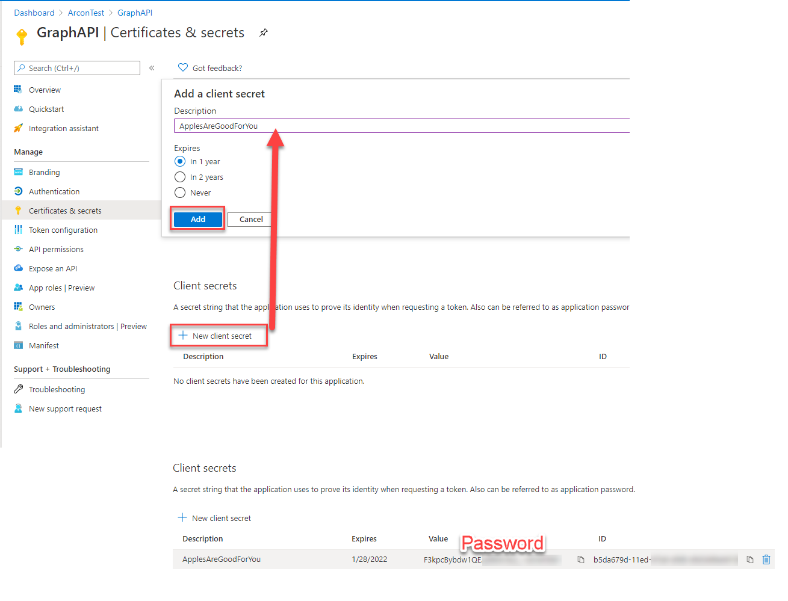Viewport: 788px width, 601px height.
Task: Open Token configuration in the sidebar
Action: [x=63, y=230]
